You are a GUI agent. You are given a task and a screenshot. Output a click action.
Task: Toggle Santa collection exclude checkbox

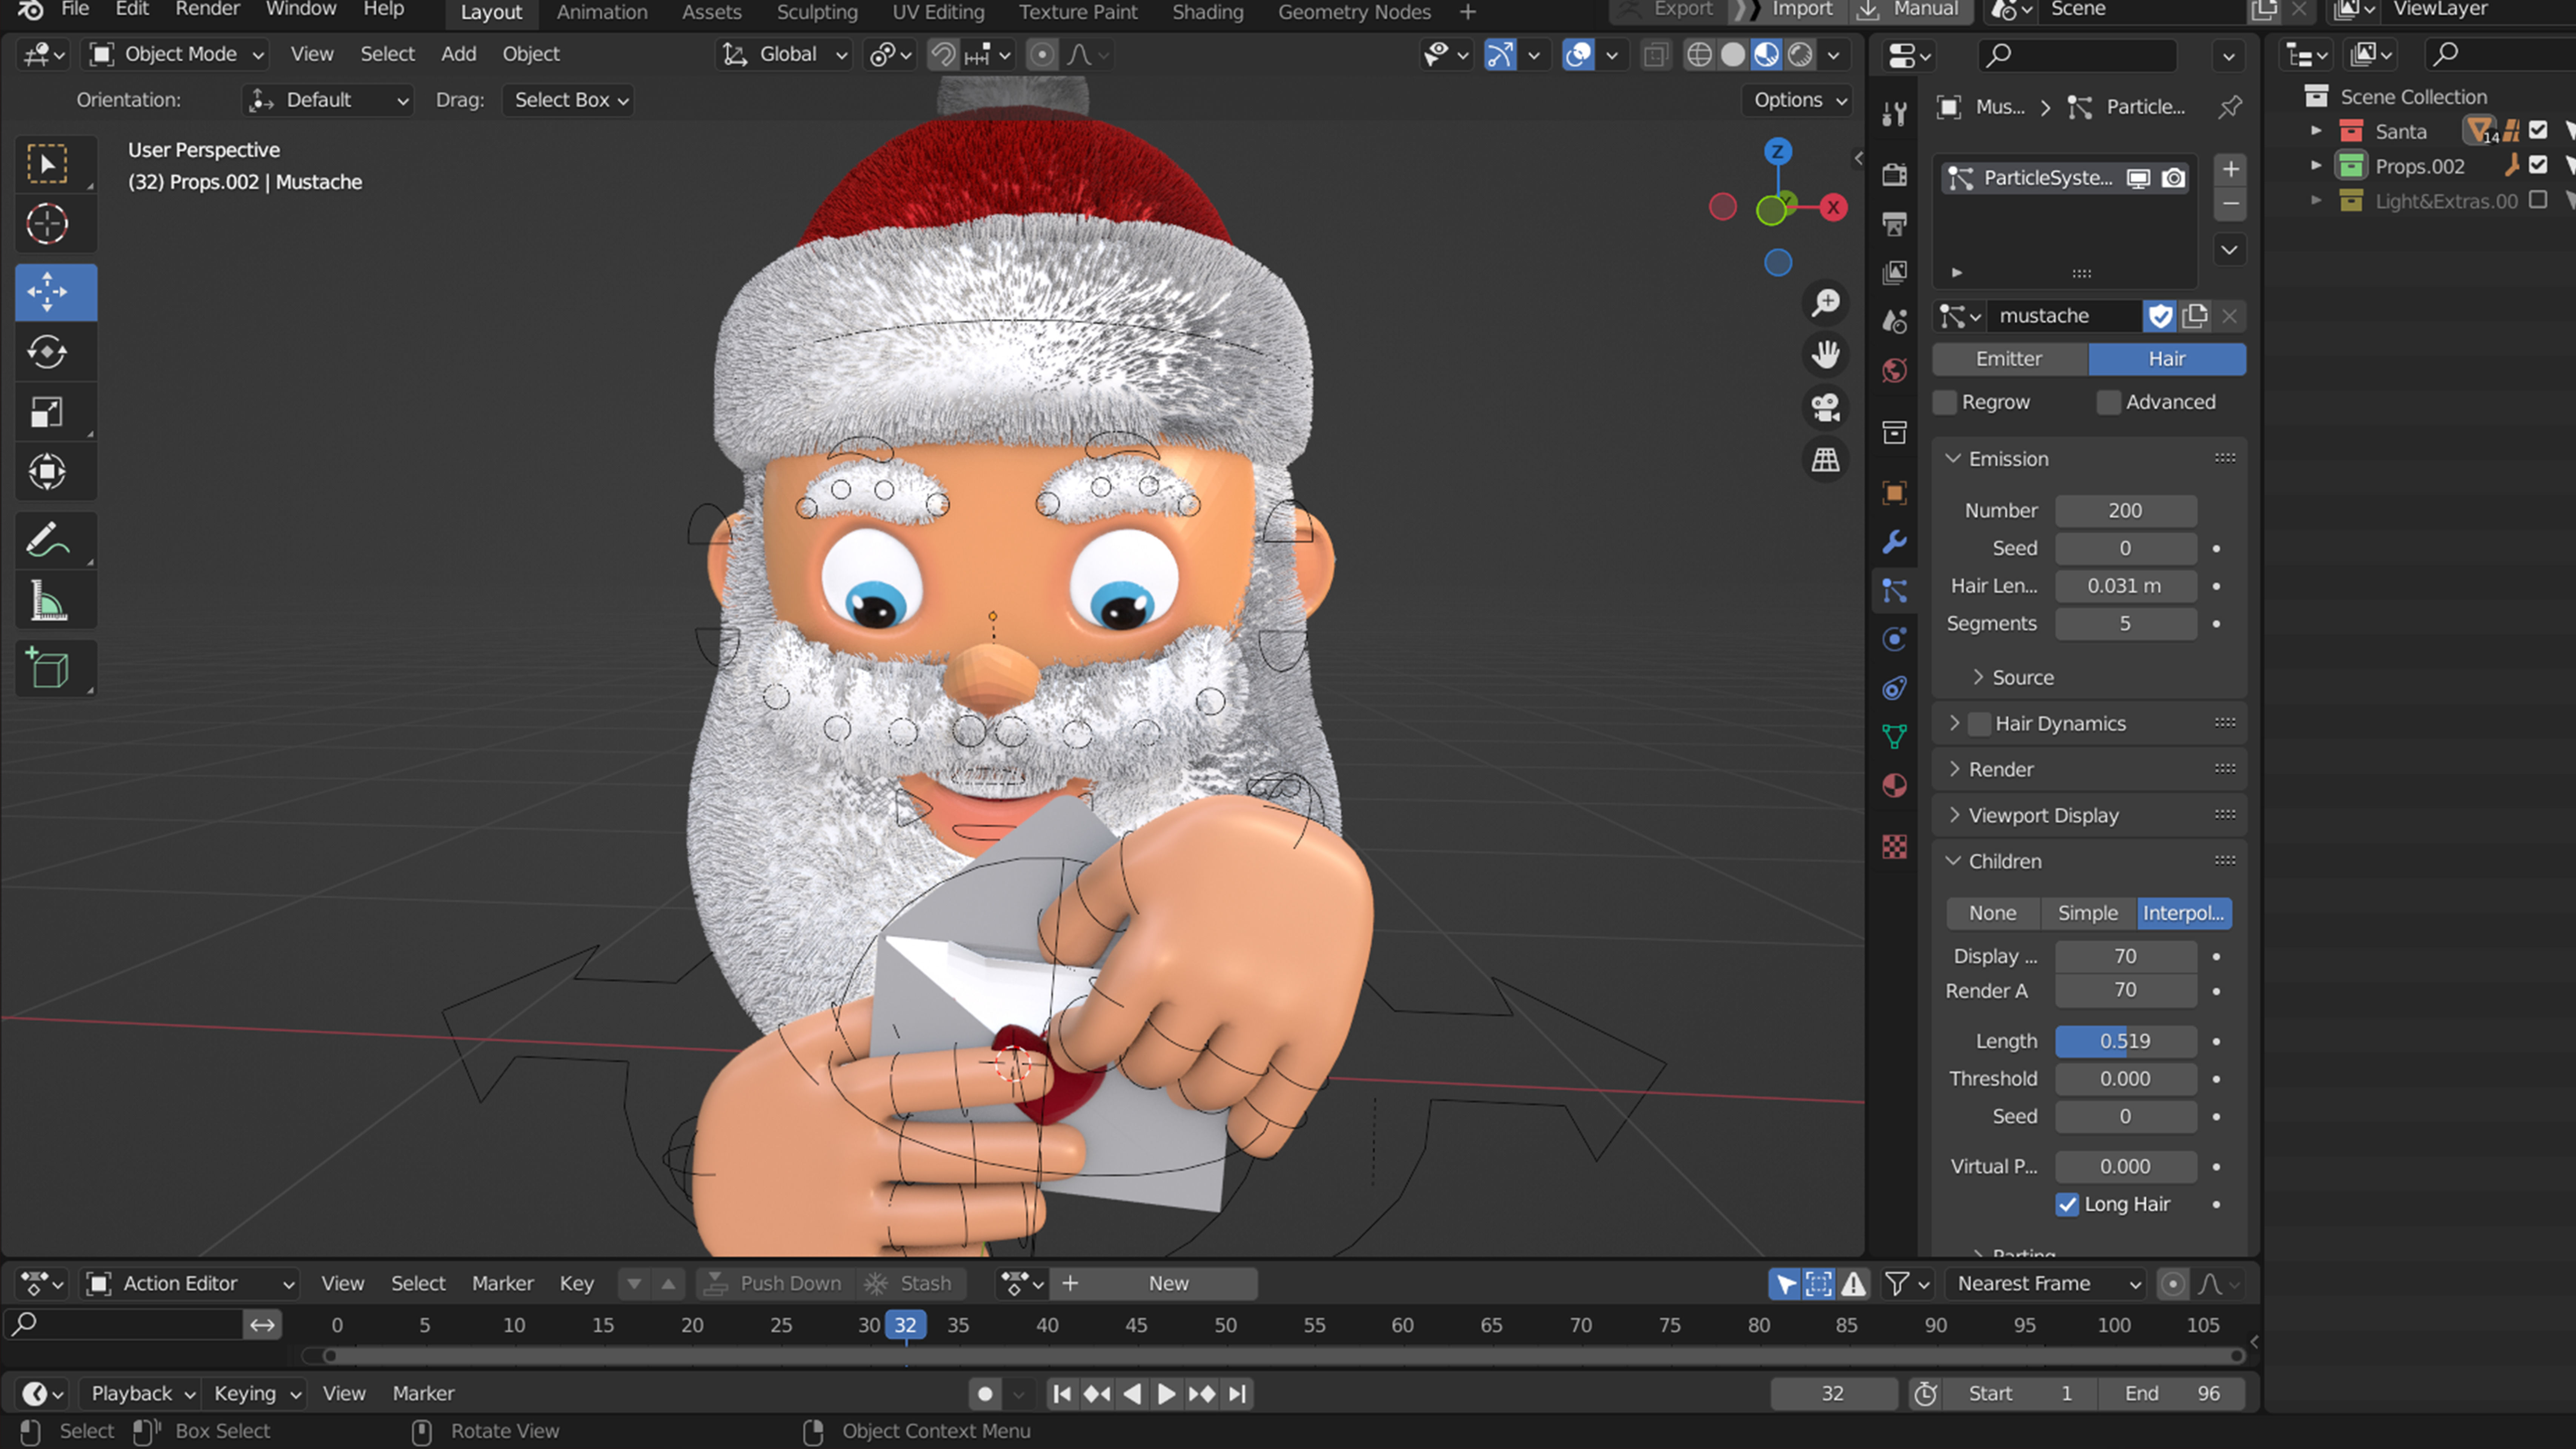(x=2538, y=130)
